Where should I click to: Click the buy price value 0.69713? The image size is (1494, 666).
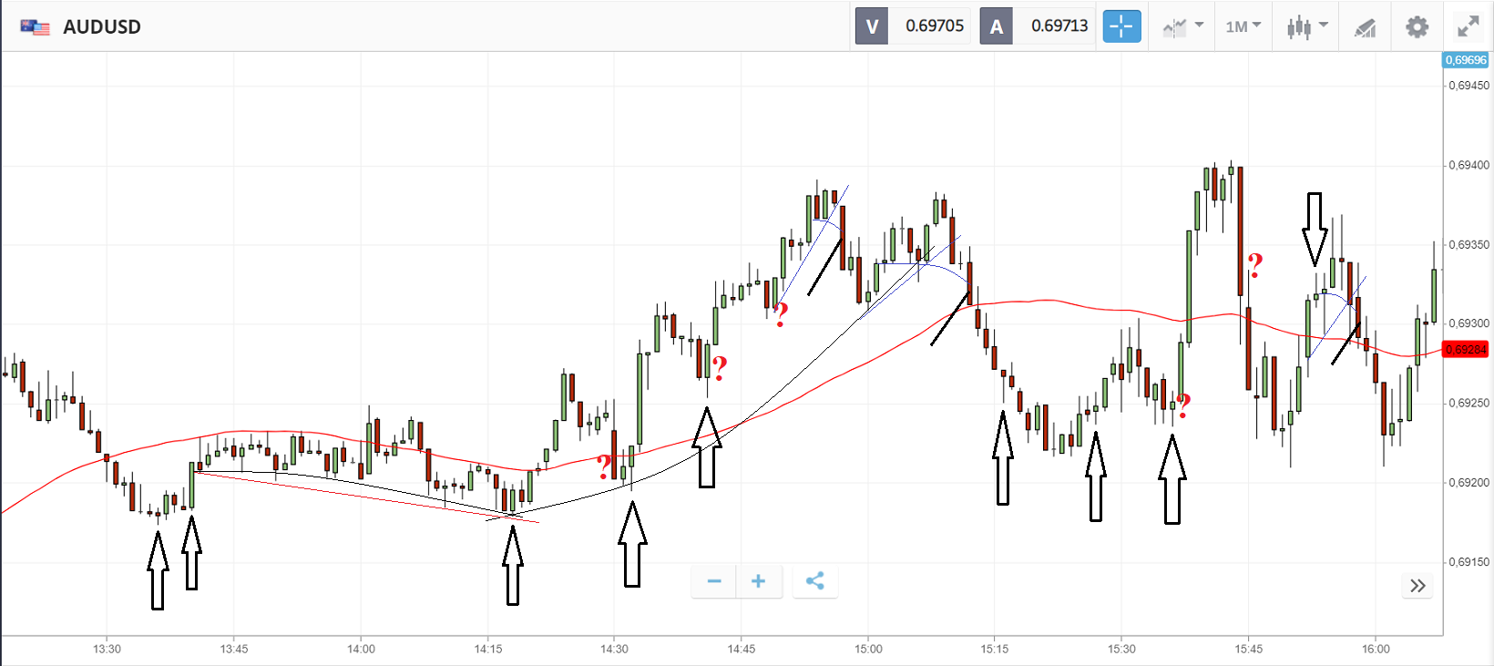pyautogui.click(x=1059, y=26)
